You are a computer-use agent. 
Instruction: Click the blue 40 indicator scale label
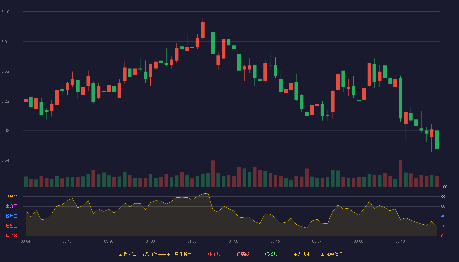(443, 216)
